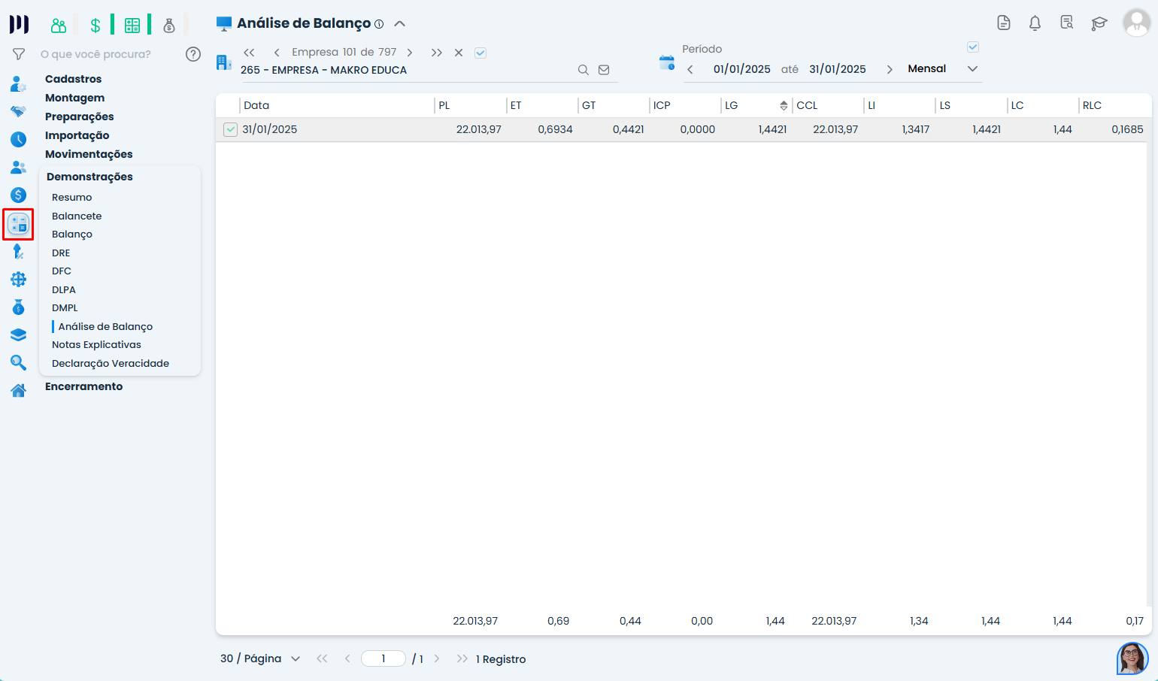Click the company search magnifier icon
Viewport: 1158px width, 681px height.
[x=583, y=70]
